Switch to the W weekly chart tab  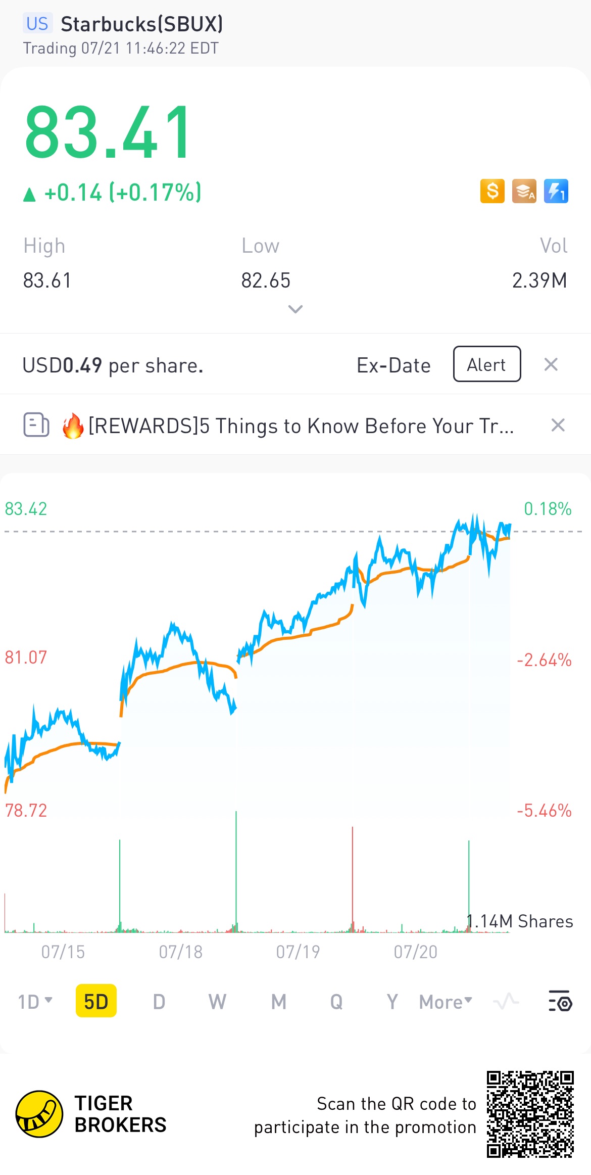coord(217,1001)
